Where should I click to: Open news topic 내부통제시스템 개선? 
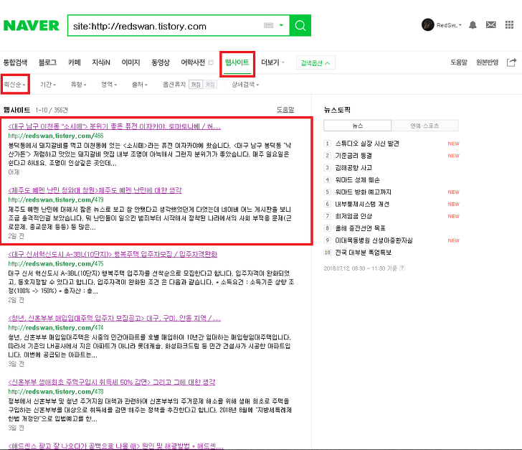pos(362,204)
